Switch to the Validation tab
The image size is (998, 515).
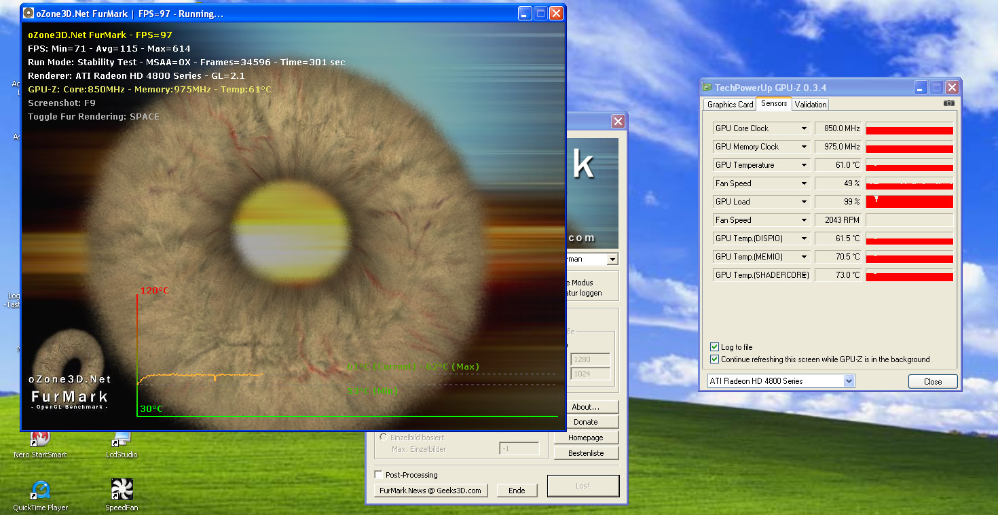click(811, 105)
